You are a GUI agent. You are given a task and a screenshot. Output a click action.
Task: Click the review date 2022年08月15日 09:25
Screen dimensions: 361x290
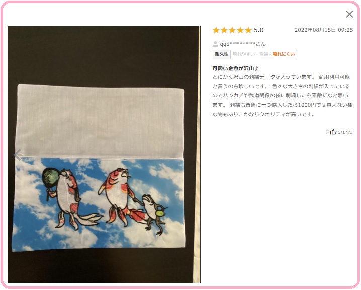324,30
